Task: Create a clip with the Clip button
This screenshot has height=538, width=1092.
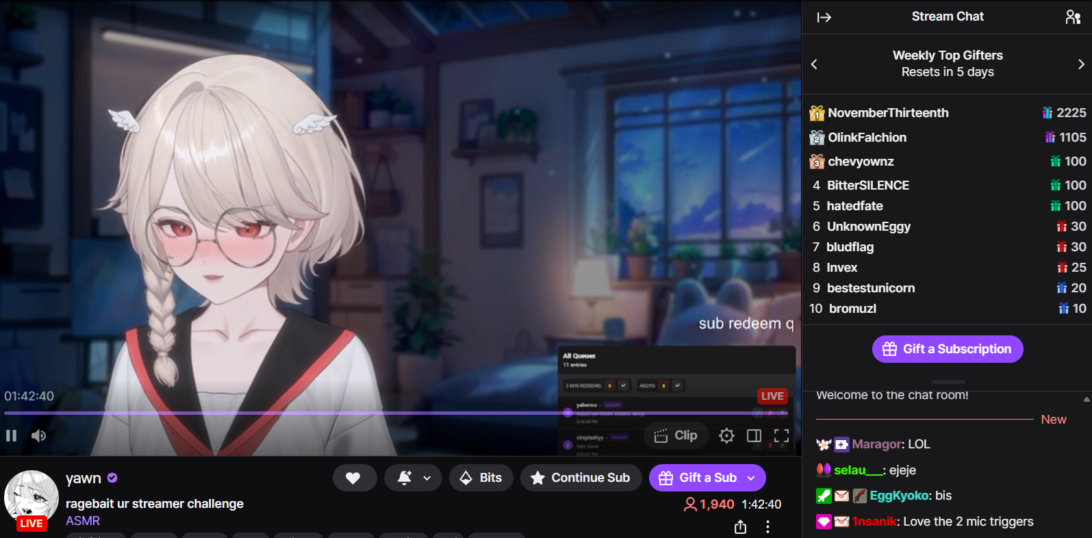Action: click(x=675, y=435)
